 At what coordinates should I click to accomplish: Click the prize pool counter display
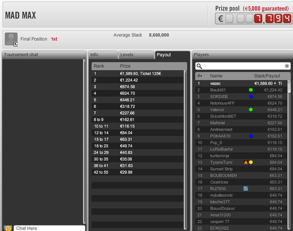click(x=254, y=18)
